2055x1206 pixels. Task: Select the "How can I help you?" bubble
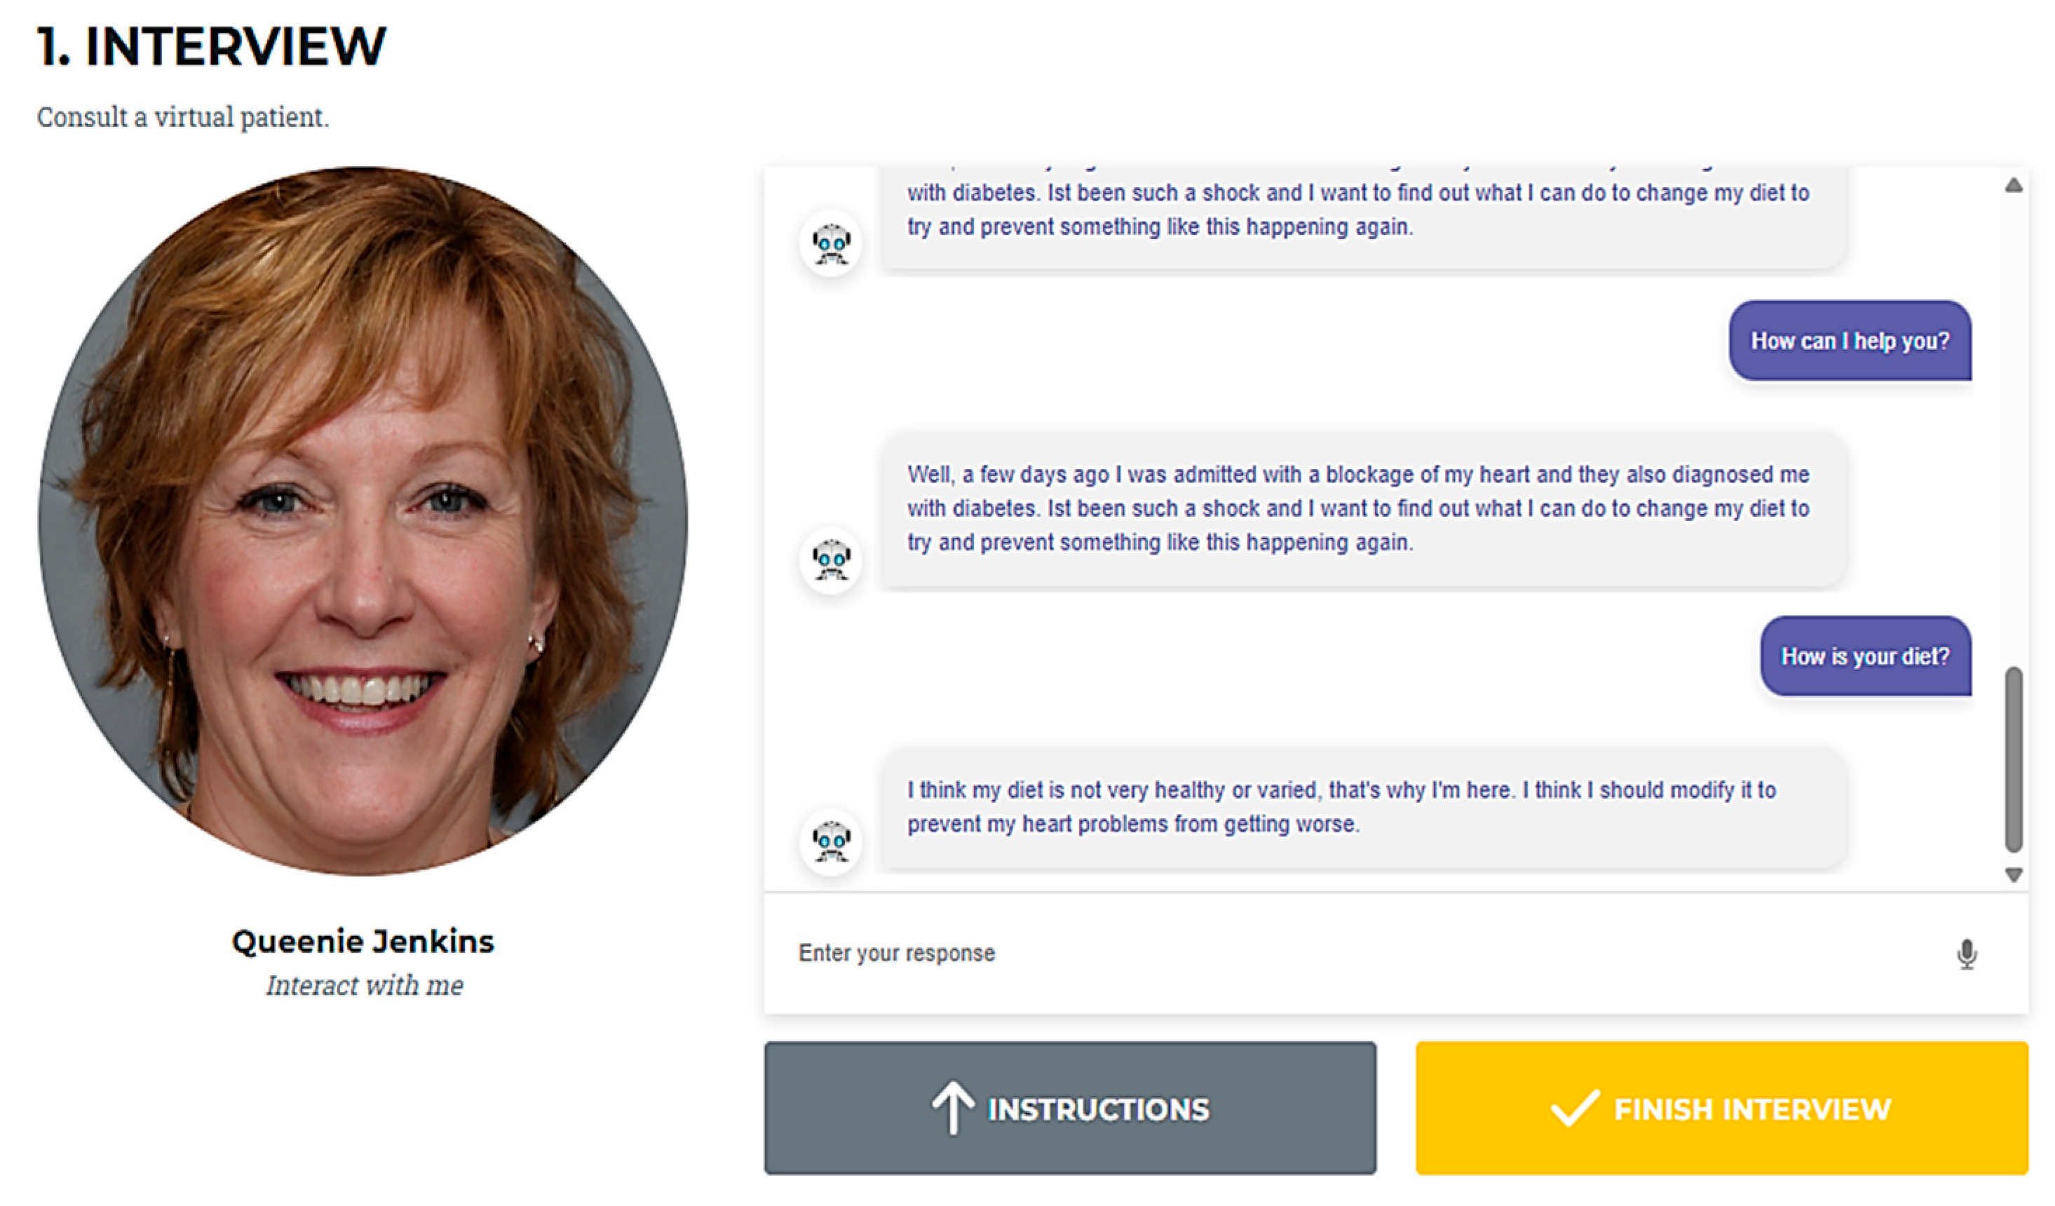1850,341
